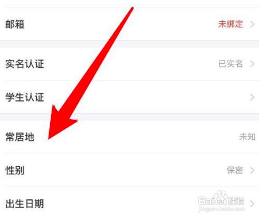Image resolution: width=259 pixels, height=218 pixels.
Task: Open the 性别 gender setting
Action: pos(129,170)
